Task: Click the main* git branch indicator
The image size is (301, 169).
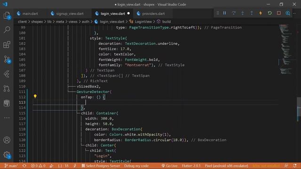Action: tap(11, 166)
